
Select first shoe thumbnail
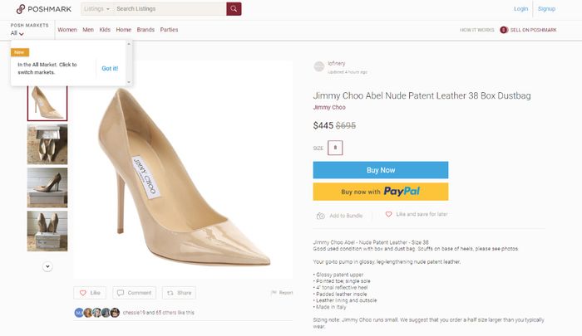47,104
